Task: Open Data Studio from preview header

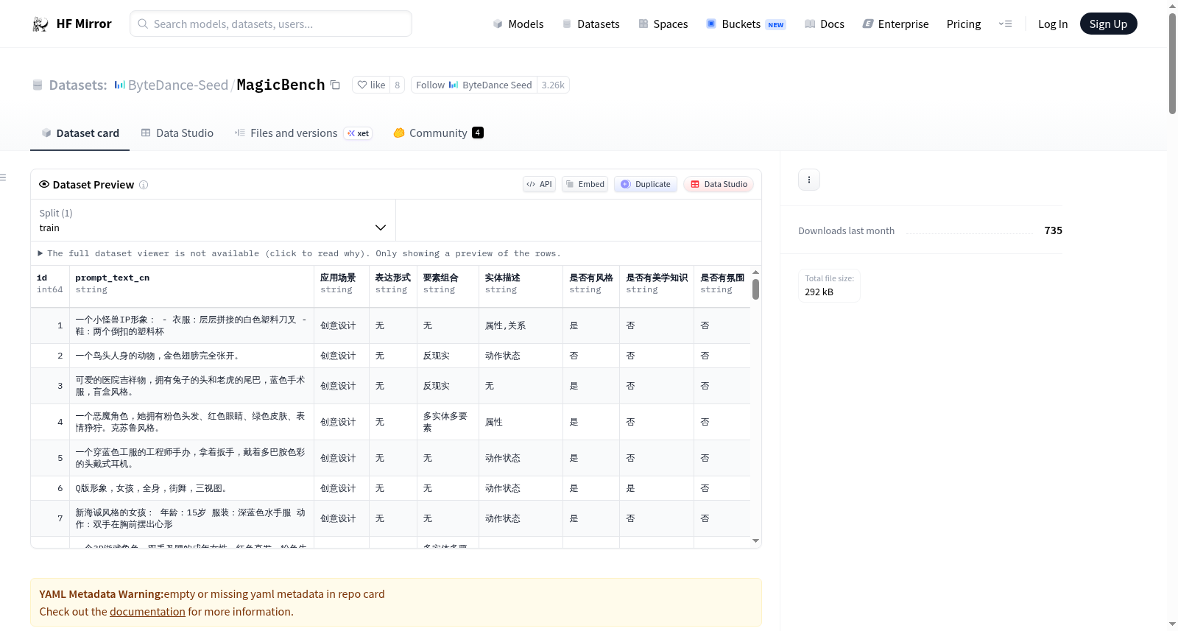Action: (719, 184)
